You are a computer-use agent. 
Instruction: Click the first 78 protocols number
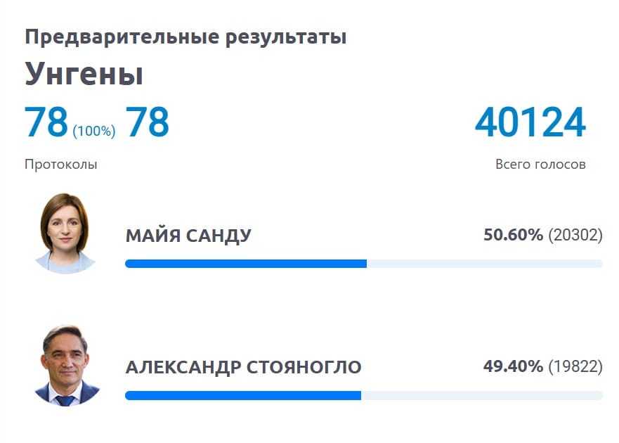click(x=46, y=122)
